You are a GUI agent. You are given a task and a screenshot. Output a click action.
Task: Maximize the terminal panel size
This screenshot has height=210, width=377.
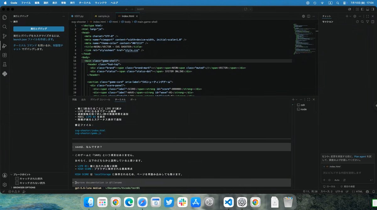[309, 100]
